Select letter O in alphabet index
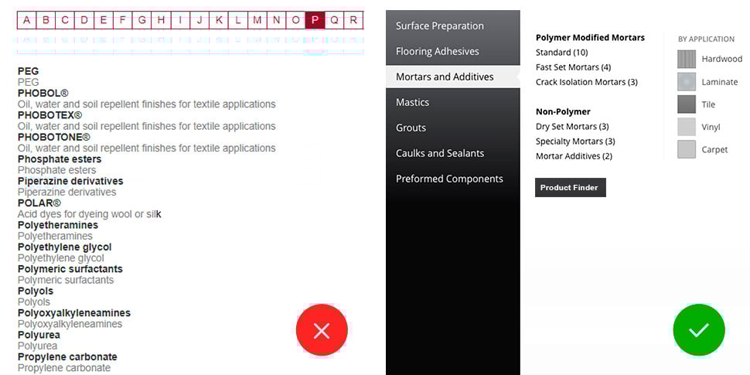 (295, 20)
